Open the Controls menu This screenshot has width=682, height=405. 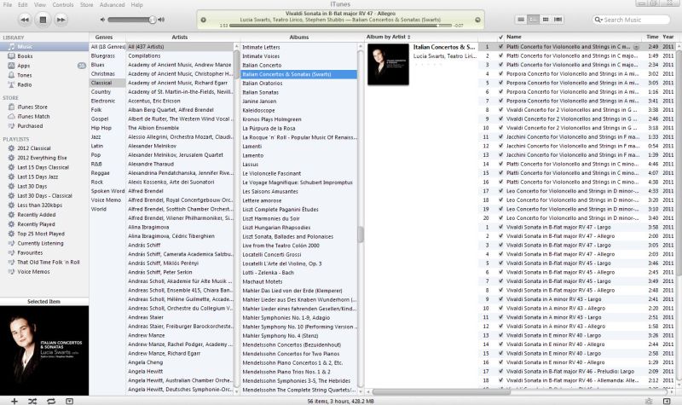pyautogui.click(x=63, y=5)
